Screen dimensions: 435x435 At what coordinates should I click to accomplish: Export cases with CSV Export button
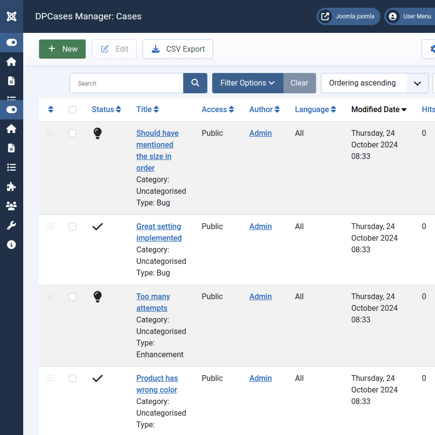[x=178, y=49]
